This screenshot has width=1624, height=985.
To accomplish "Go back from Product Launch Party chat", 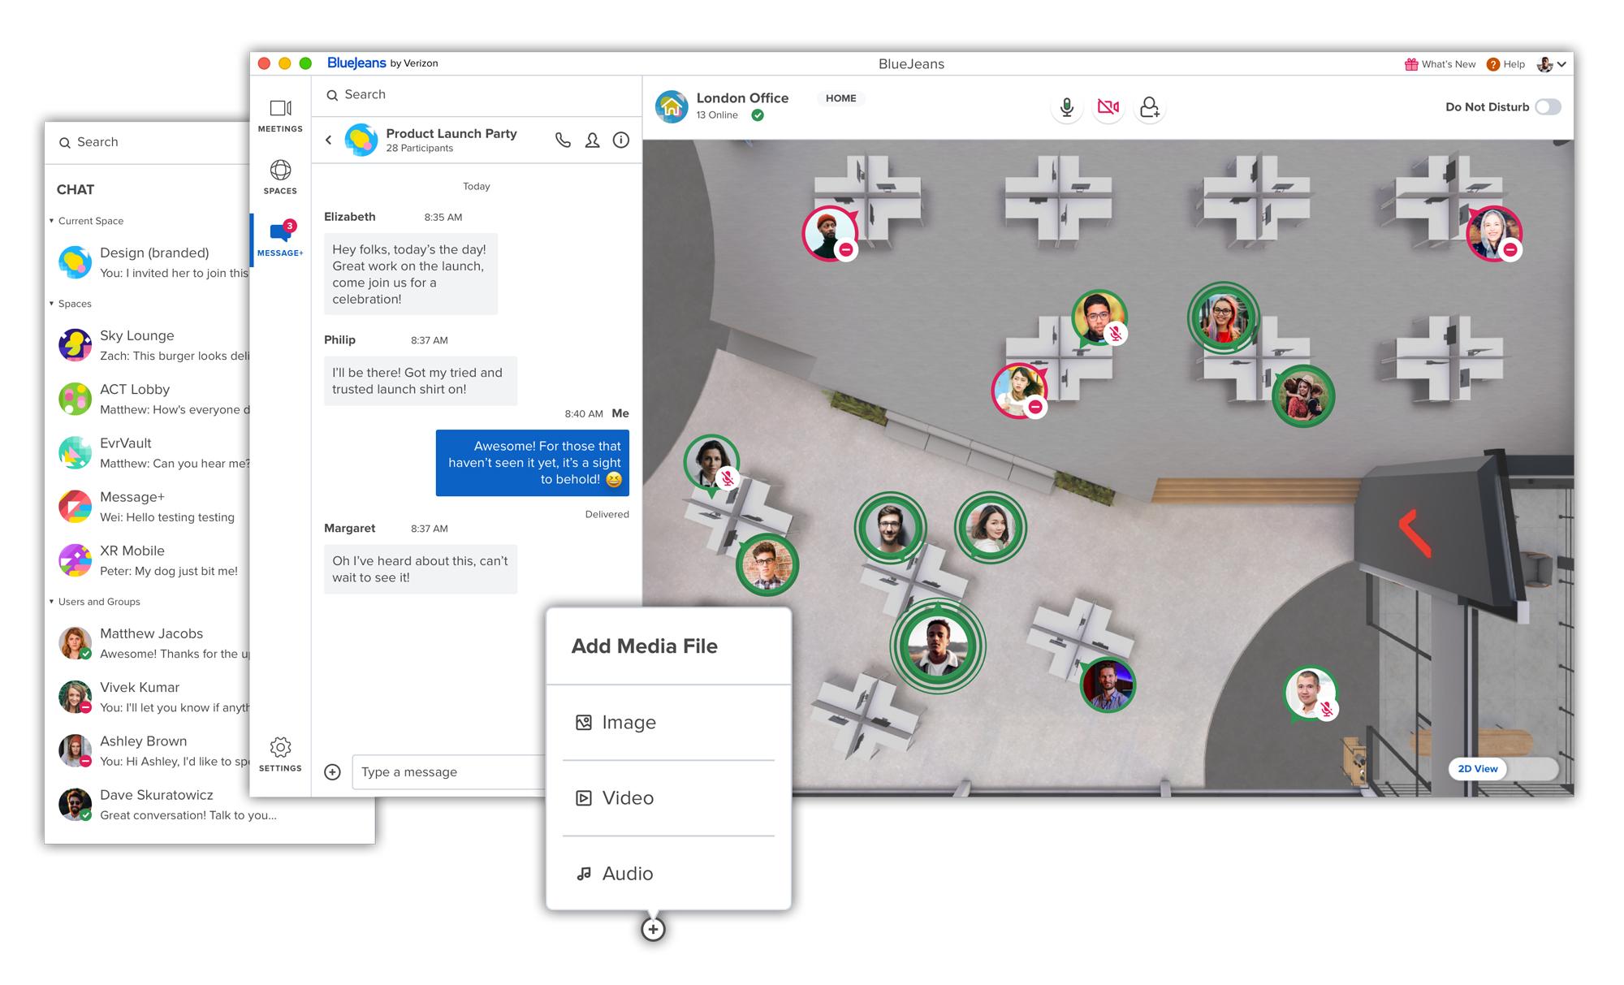I will coord(329,140).
